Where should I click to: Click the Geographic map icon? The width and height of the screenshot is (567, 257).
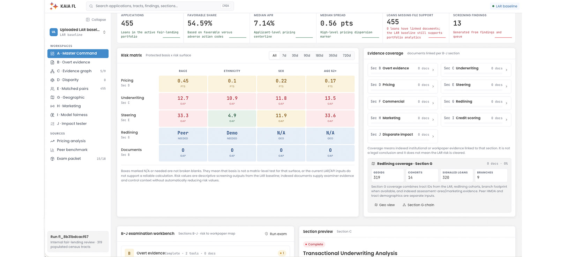pyautogui.click(x=52, y=97)
